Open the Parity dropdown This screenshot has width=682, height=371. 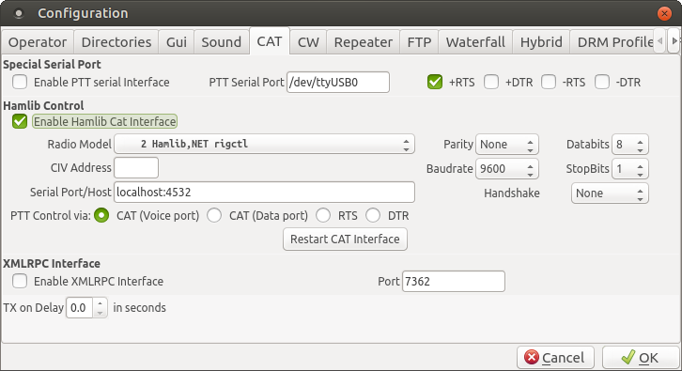click(507, 145)
